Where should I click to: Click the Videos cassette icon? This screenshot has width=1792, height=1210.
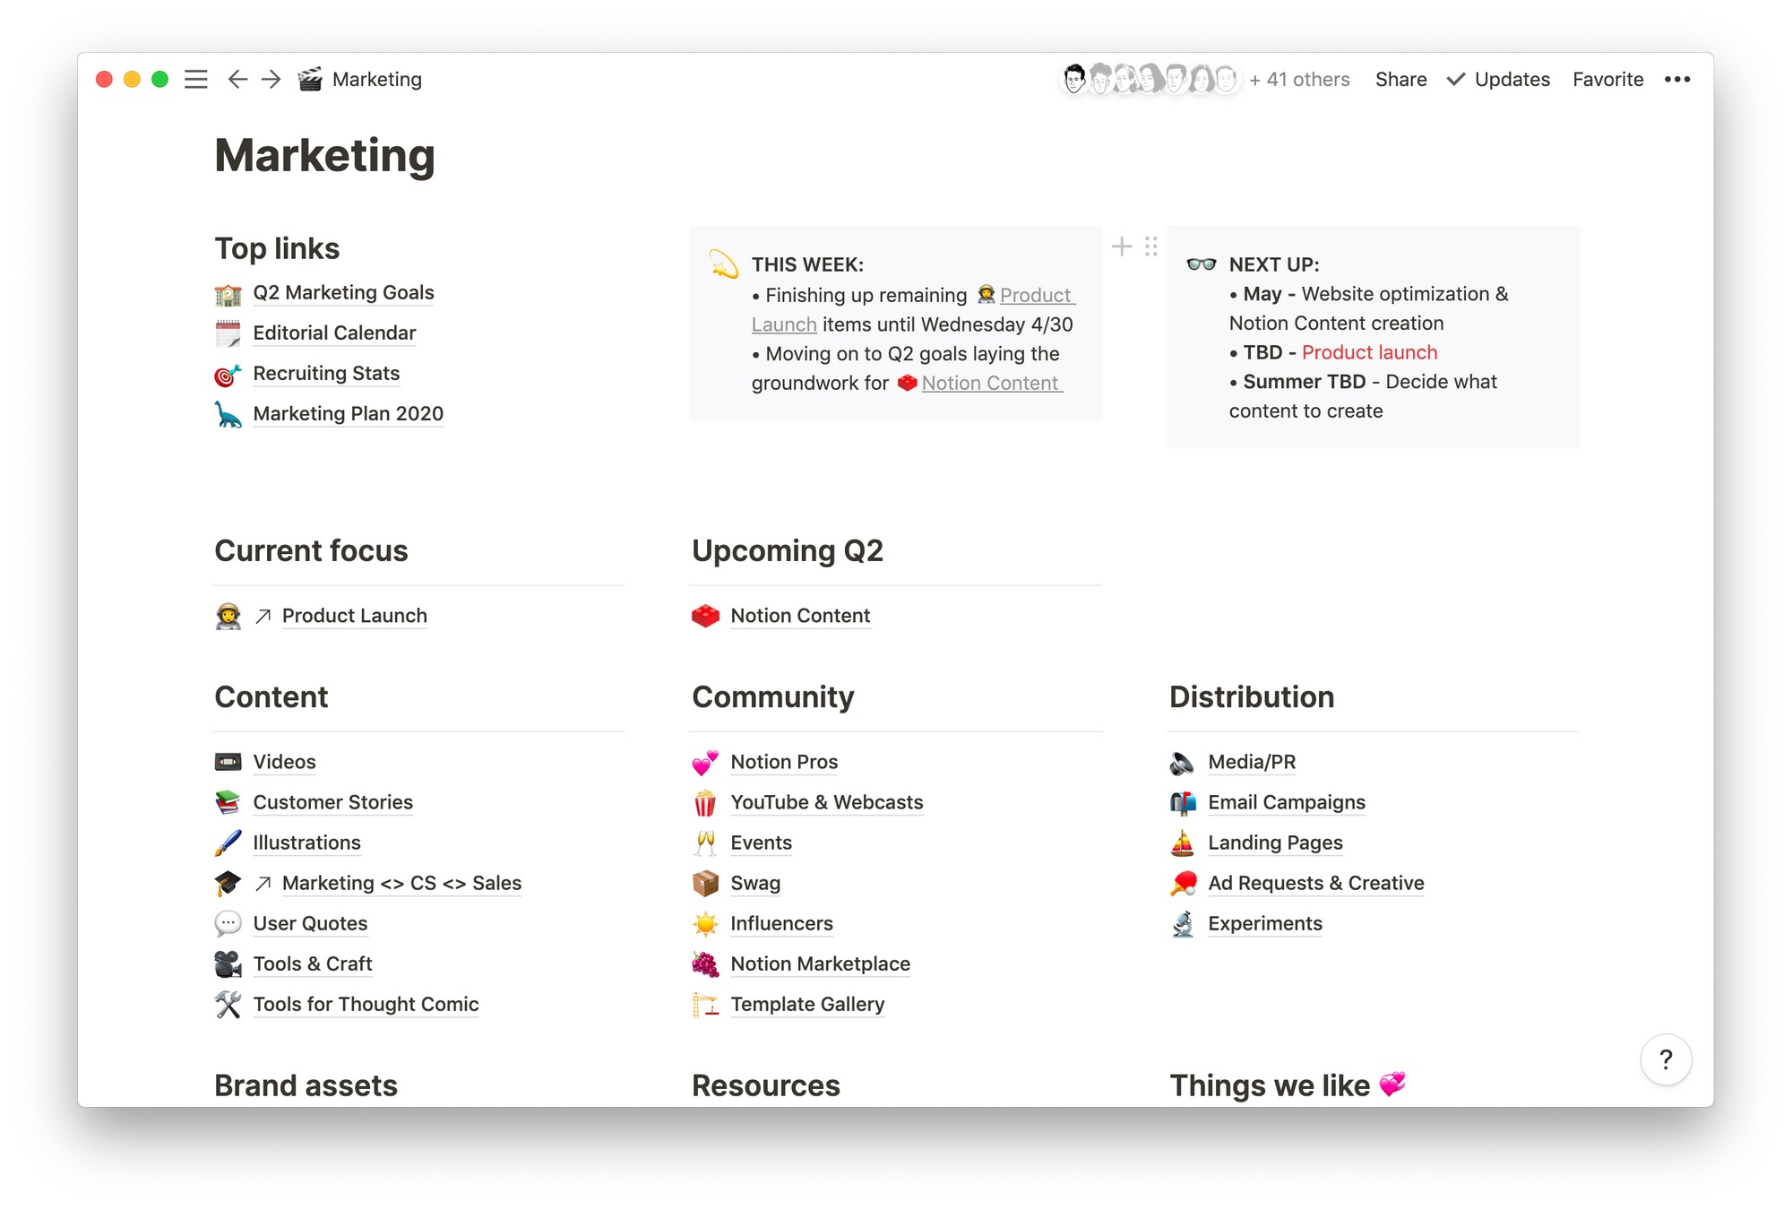pyautogui.click(x=228, y=762)
